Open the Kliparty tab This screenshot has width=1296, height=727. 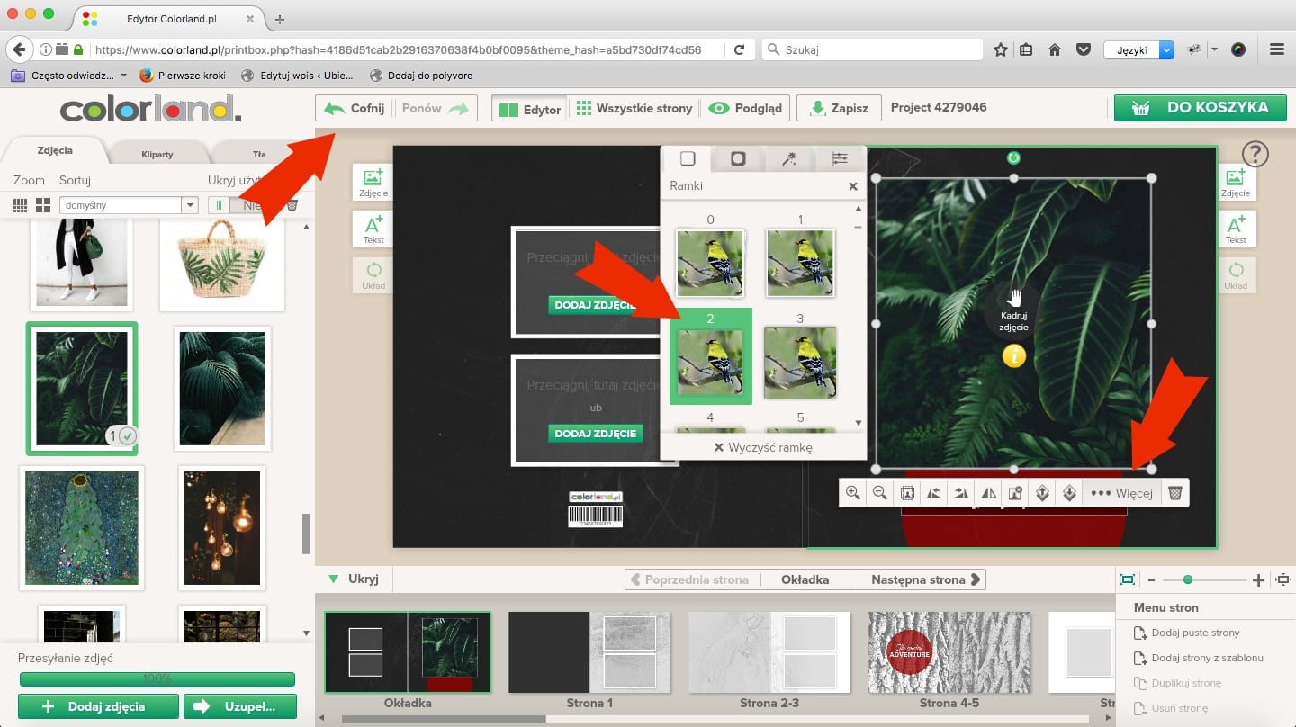tap(157, 154)
